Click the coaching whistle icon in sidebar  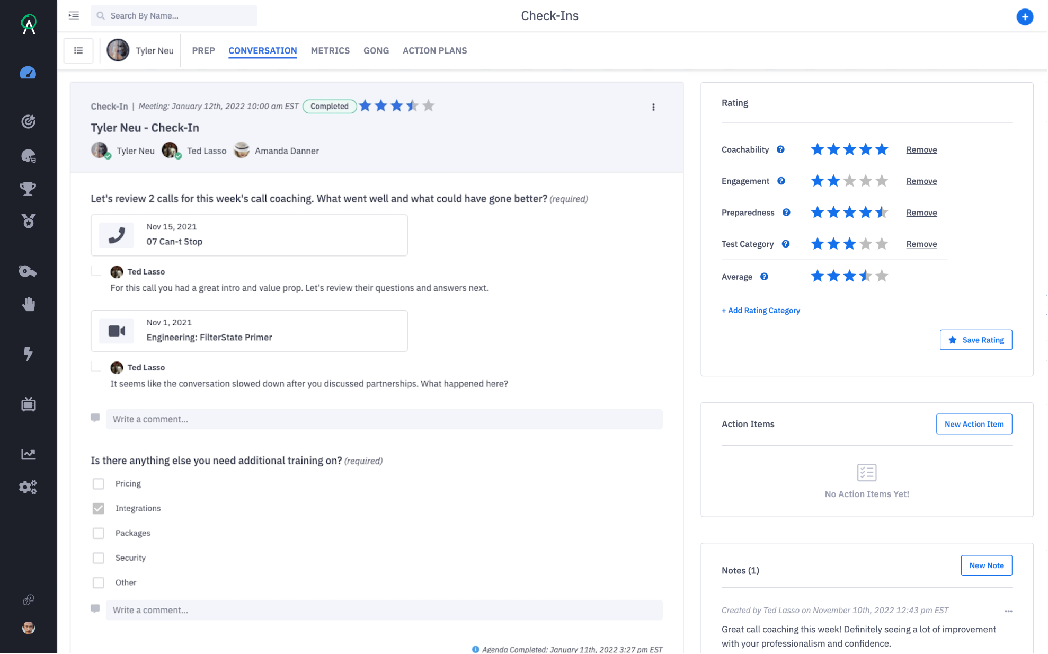29,271
